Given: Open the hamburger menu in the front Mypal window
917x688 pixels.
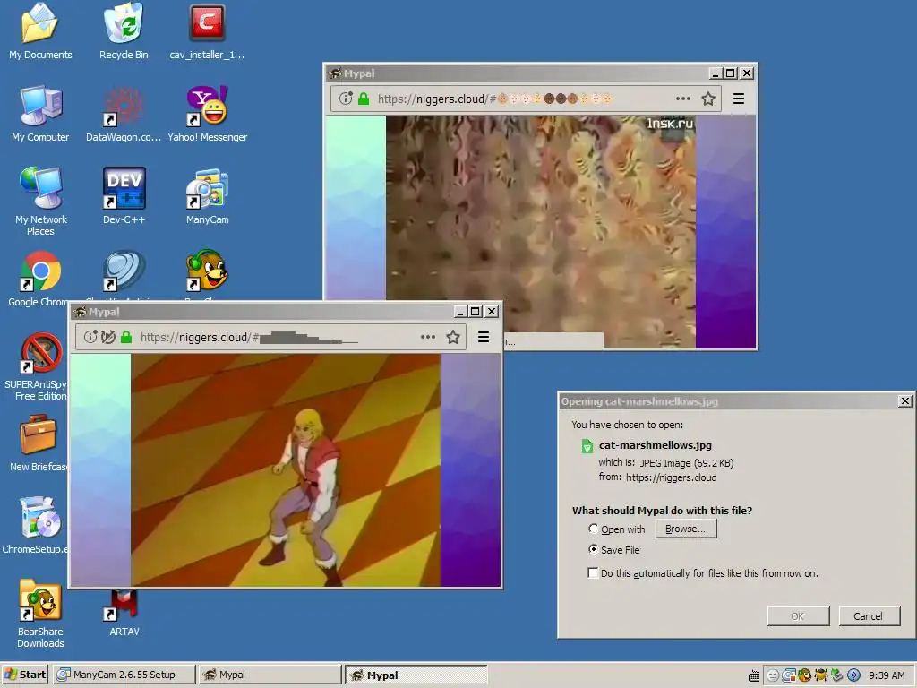Looking at the screenshot, I should (484, 337).
